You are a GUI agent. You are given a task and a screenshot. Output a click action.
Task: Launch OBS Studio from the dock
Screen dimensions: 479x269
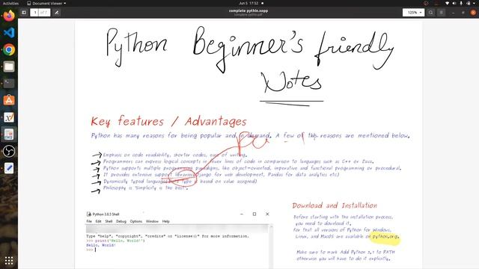[9, 151]
